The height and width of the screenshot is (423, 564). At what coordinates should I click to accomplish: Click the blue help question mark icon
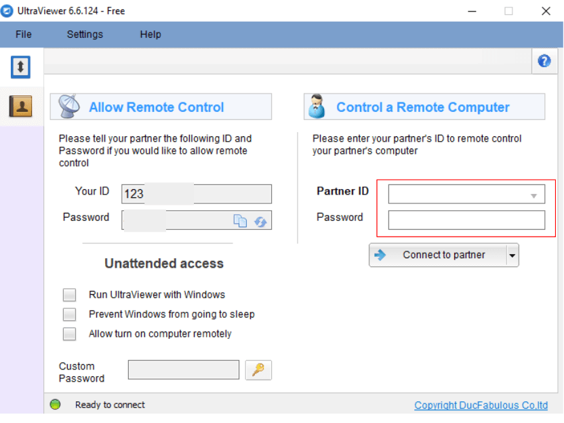(544, 62)
